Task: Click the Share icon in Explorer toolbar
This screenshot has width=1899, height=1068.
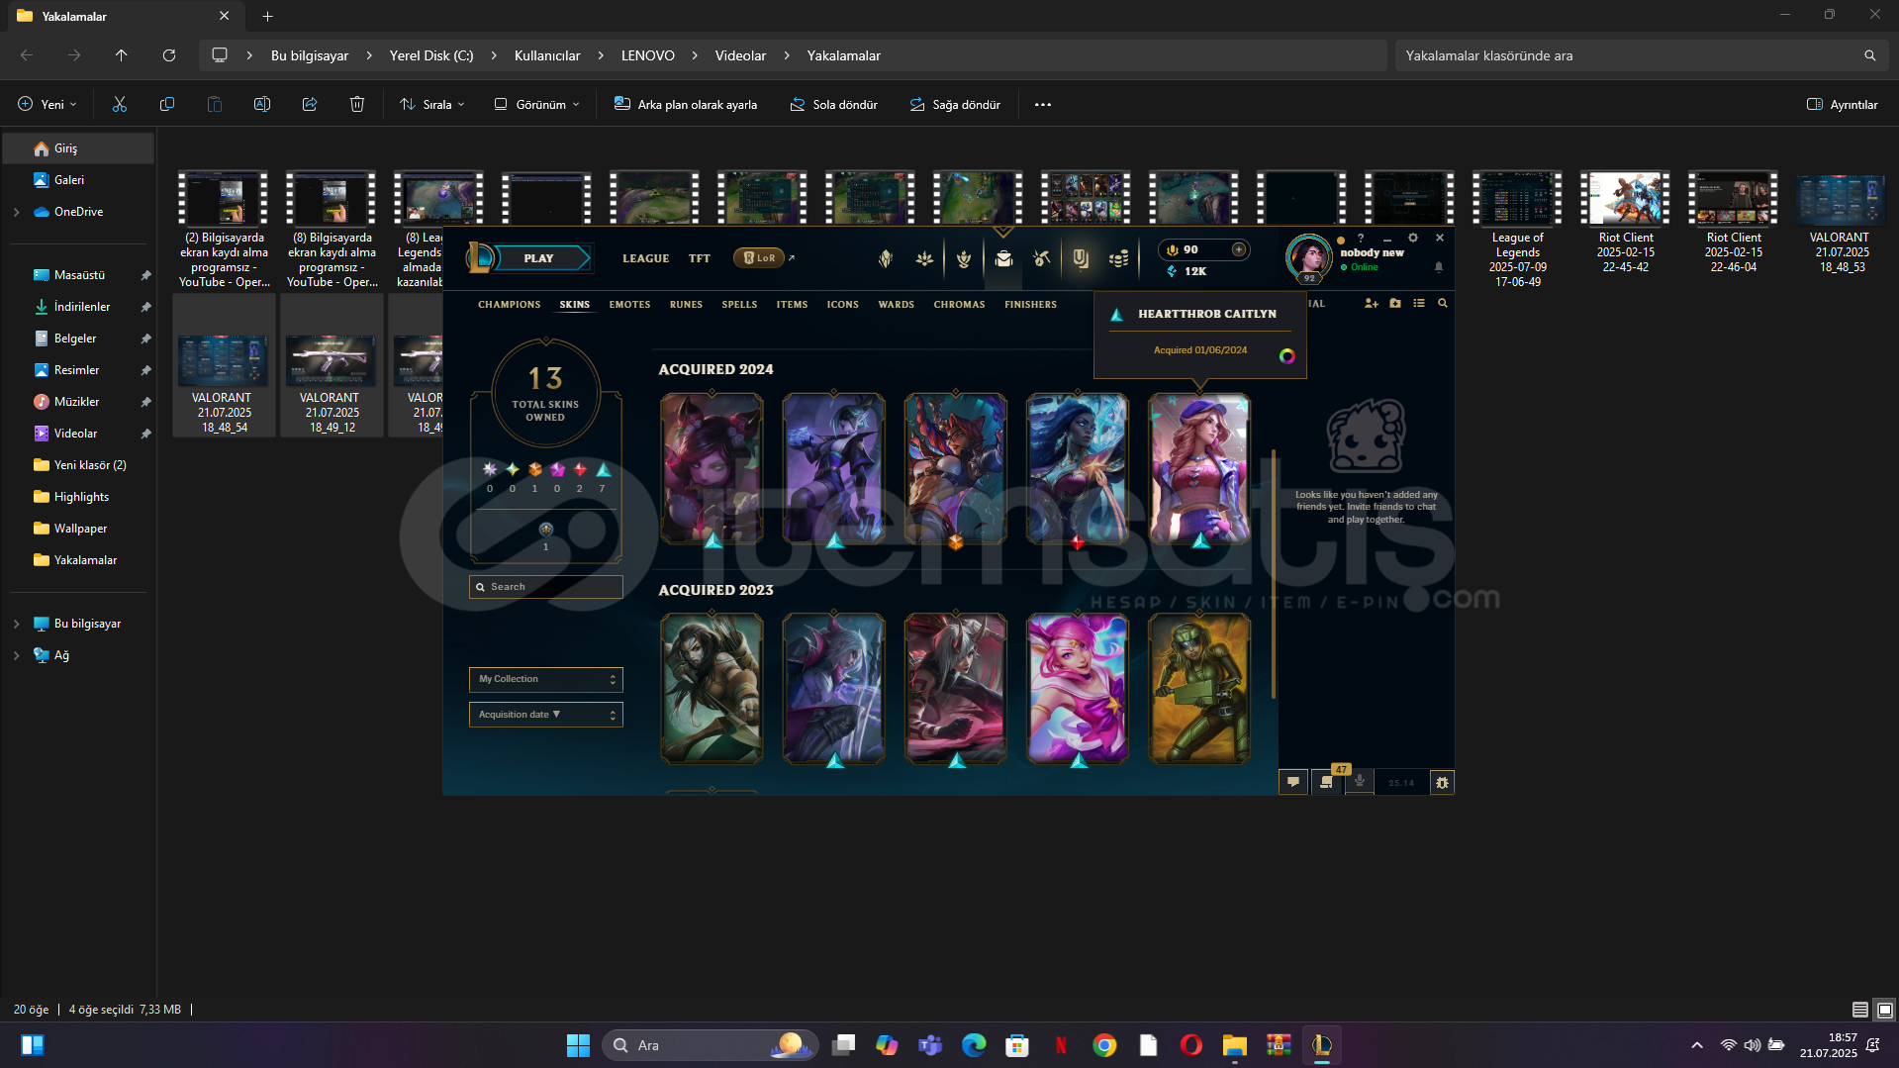Action: pos(310,104)
